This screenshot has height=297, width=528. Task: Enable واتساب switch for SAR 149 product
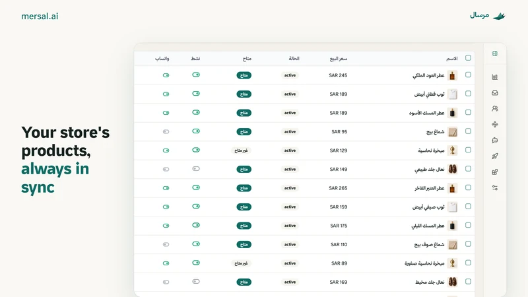pos(166,170)
